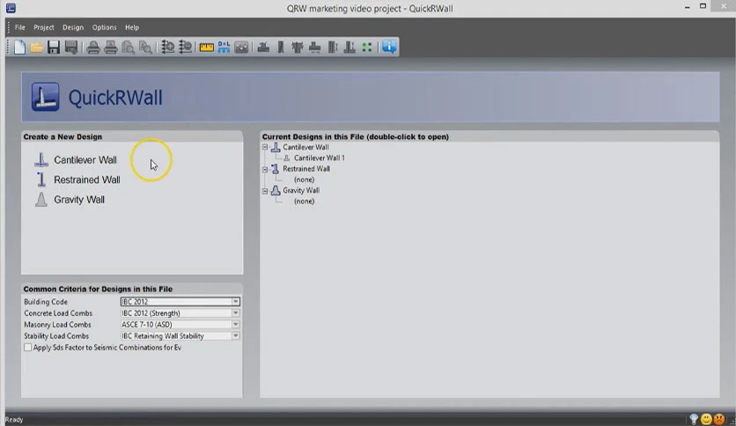Open the Stability Load Combs dropdown
Screen dimensions: 736x426
(236, 336)
